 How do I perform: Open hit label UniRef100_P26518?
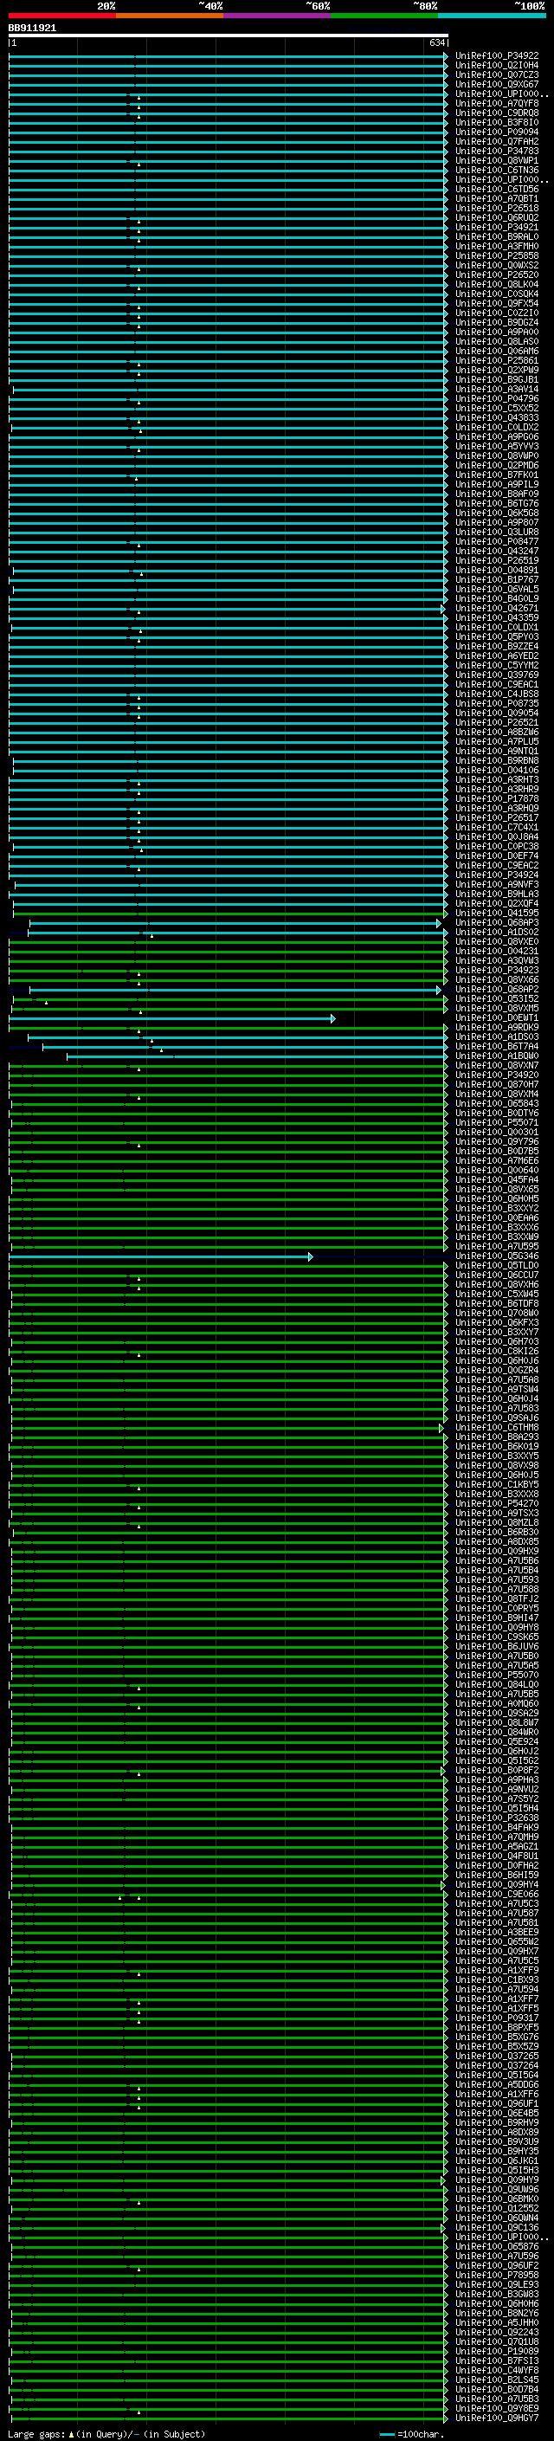[497, 208]
